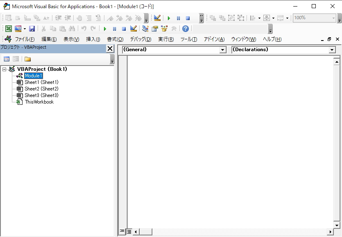The height and width of the screenshot is (237, 342).
Task: Open the Object Browser toolbar icon
Action: [x=164, y=29]
